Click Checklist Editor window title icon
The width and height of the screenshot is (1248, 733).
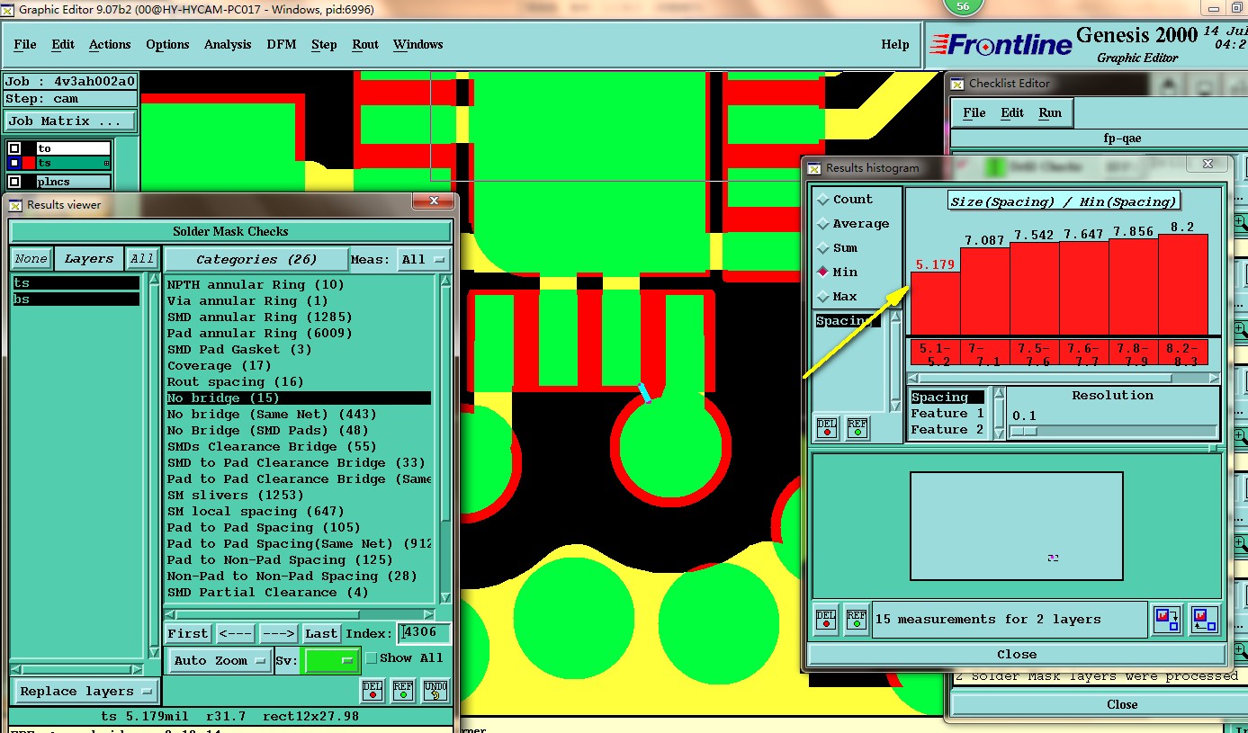[957, 83]
